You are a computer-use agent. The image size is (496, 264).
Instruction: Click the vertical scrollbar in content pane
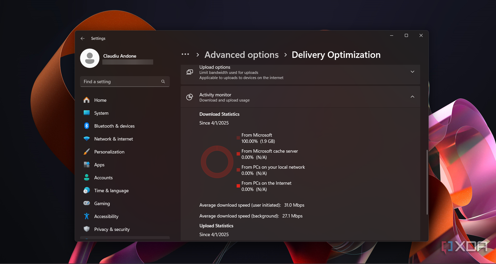pyautogui.click(x=427, y=182)
